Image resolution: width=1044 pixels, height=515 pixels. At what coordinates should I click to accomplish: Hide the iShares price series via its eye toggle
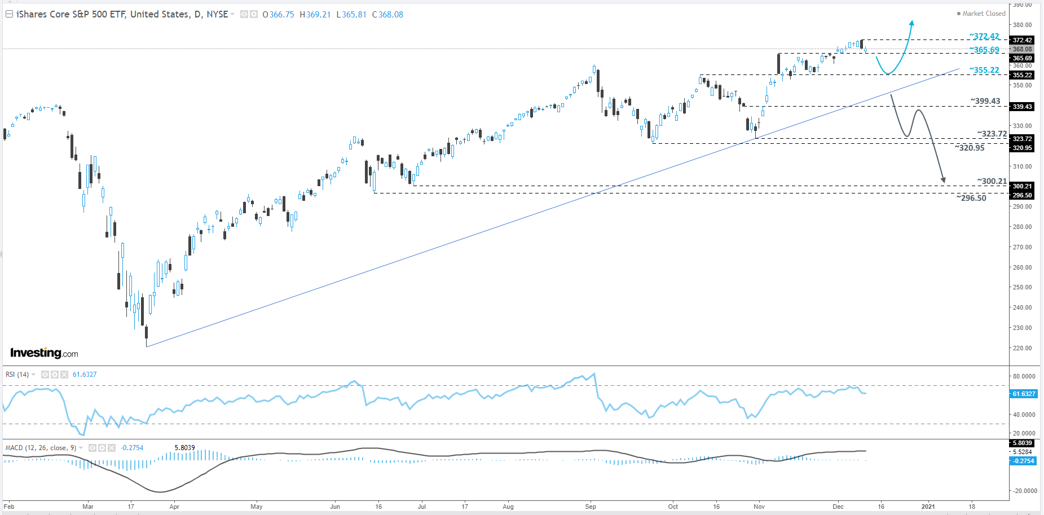click(243, 14)
